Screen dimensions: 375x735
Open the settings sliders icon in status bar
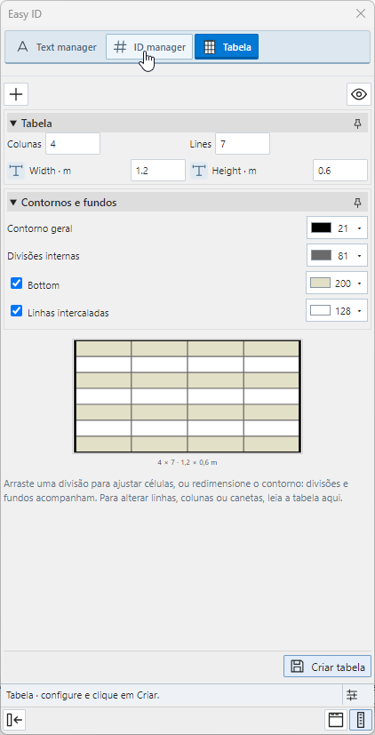[x=352, y=695]
